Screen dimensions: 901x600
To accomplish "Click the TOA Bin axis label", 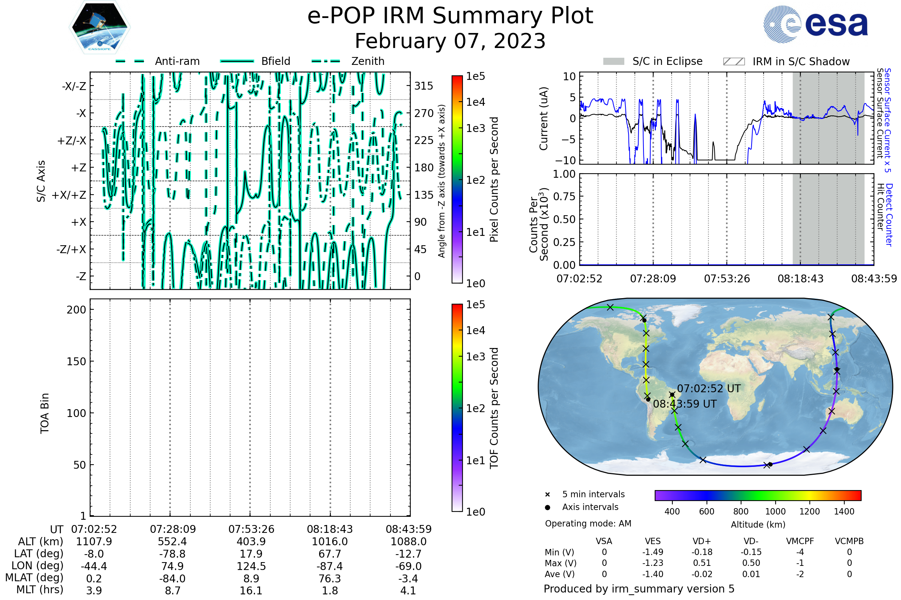I will coord(44,413).
